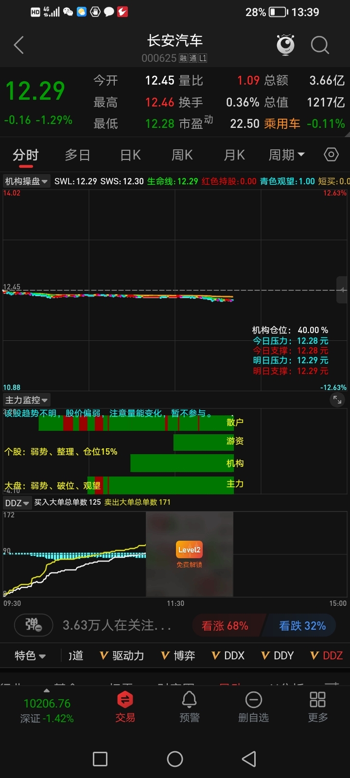Tap 换手 0.36% value
Viewport: 350px width, 778px height.
point(243,102)
